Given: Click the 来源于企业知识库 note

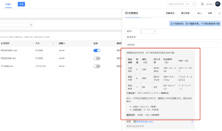Looking at the screenshot, I should click(135, 126).
